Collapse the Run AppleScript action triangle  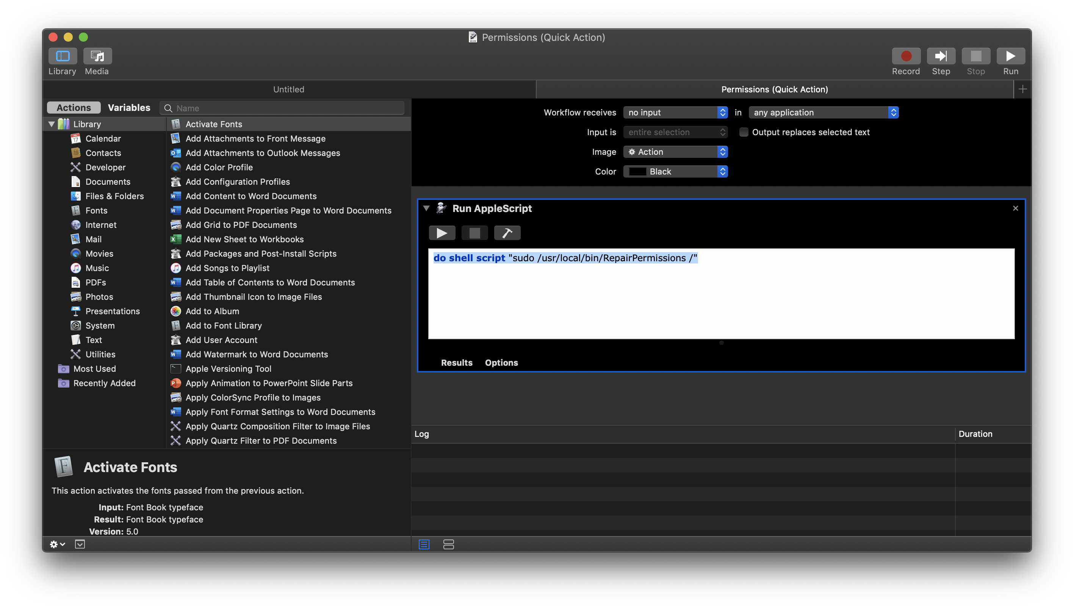tap(426, 208)
